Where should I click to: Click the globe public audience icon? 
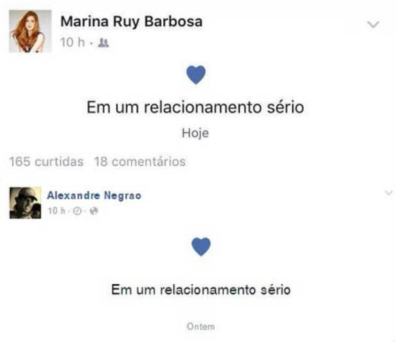[x=94, y=211]
